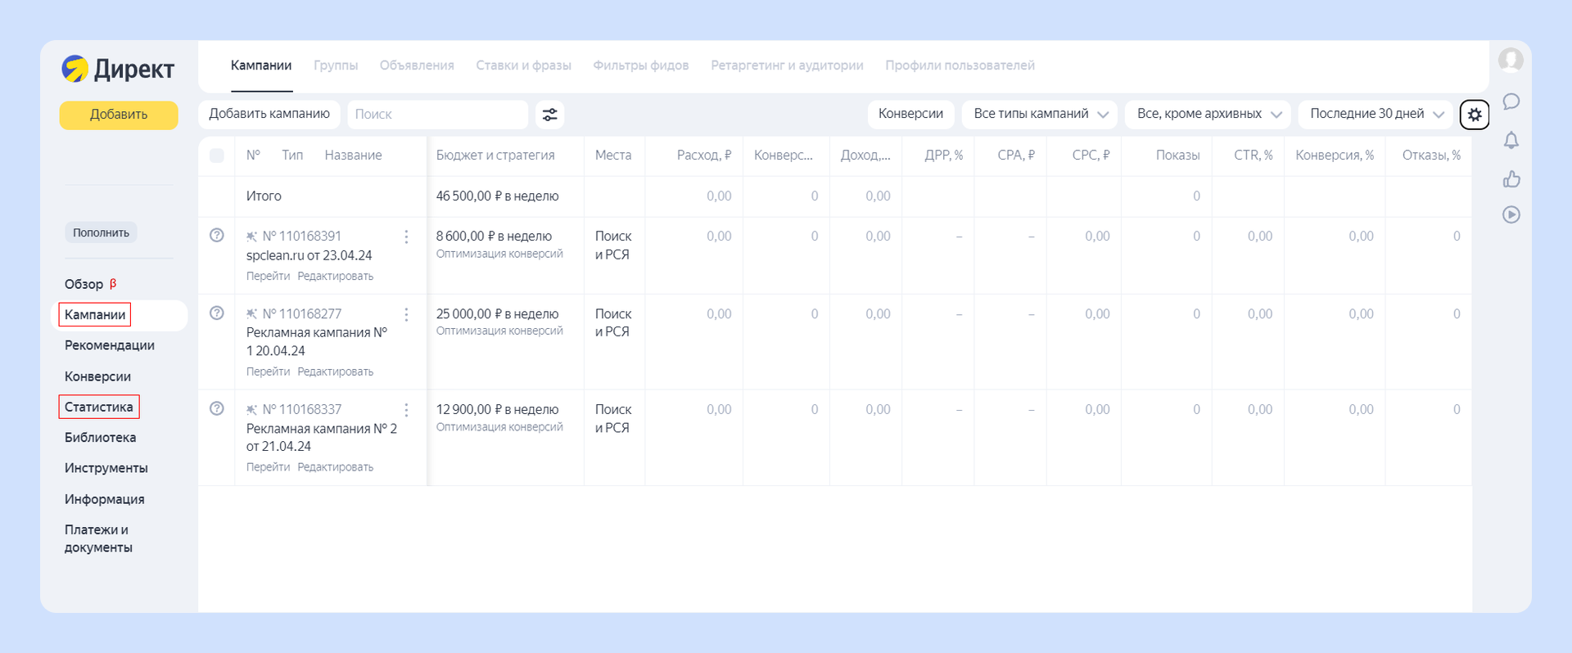Switch to the "Фильтры фидов" tab

tap(641, 65)
